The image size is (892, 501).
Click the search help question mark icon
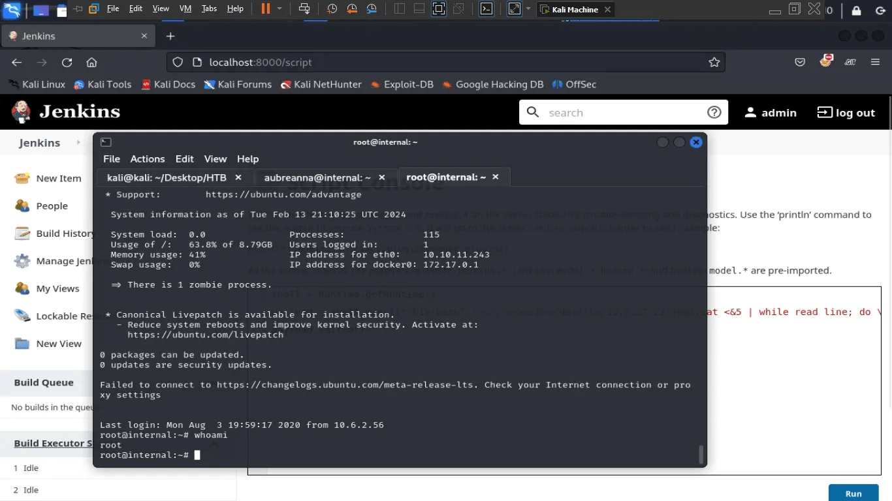click(714, 112)
